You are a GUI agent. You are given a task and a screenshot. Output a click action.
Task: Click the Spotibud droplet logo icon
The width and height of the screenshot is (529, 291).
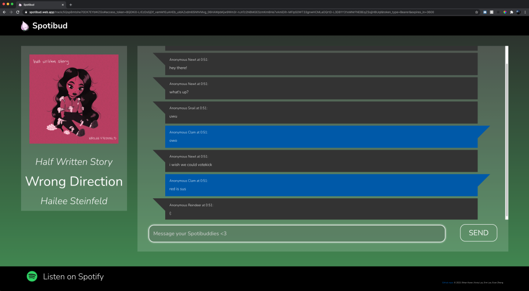click(25, 26)
